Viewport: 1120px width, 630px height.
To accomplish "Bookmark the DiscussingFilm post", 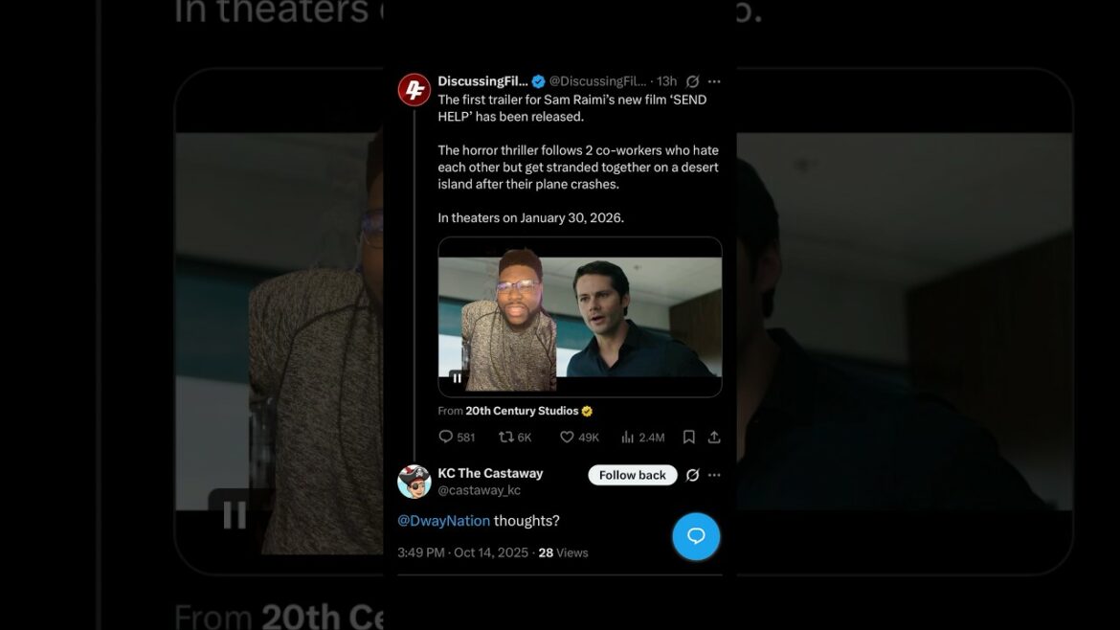I will click(688, 437).
